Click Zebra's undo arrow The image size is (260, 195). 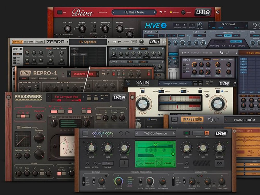tap(114, 42)
